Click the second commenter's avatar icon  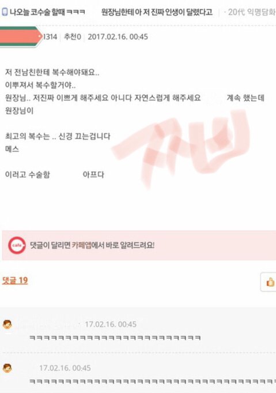tap(7, 368)
